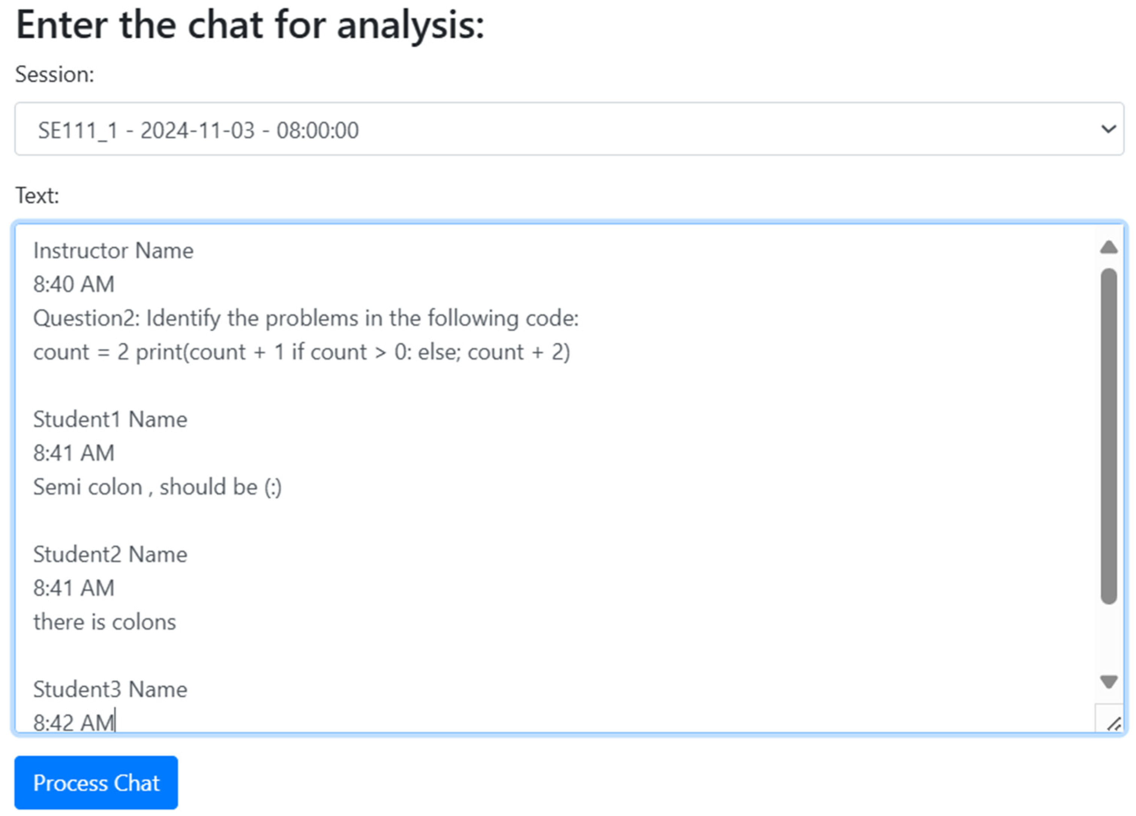
Task: Click the "Student1 Name" line in chat
Action: pos(110,420)
